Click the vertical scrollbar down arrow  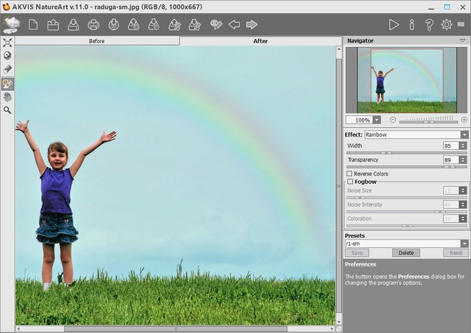click(x=339, y=322)
